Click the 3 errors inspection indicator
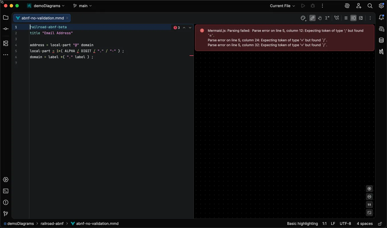The image size is (387, 228). pos(177,28)
